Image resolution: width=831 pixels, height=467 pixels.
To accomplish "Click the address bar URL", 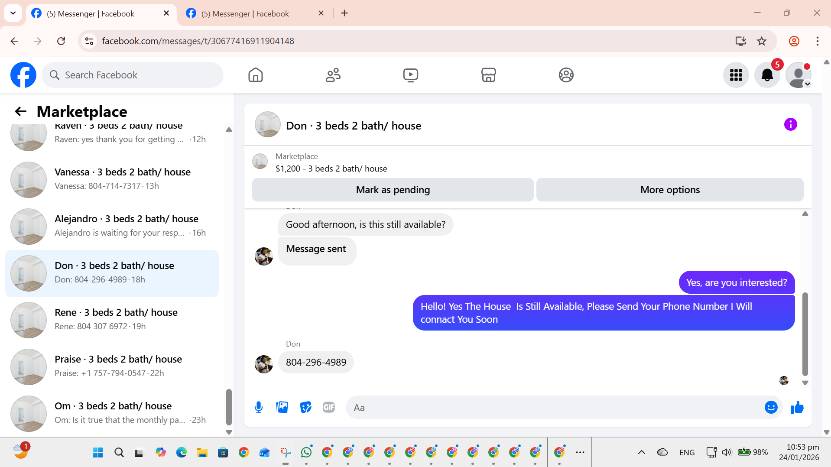I will coord(198,41).
